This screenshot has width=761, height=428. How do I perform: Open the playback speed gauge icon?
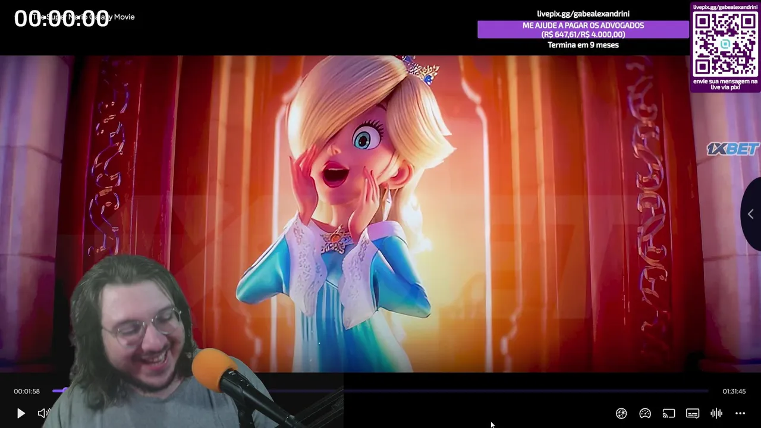tap(645, 413)
